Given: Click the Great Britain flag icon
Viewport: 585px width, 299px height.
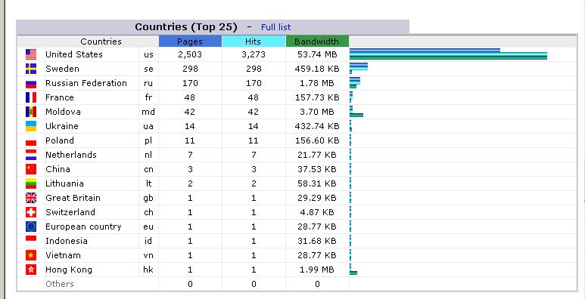Looking at the screenshot, I should point(31,198).
